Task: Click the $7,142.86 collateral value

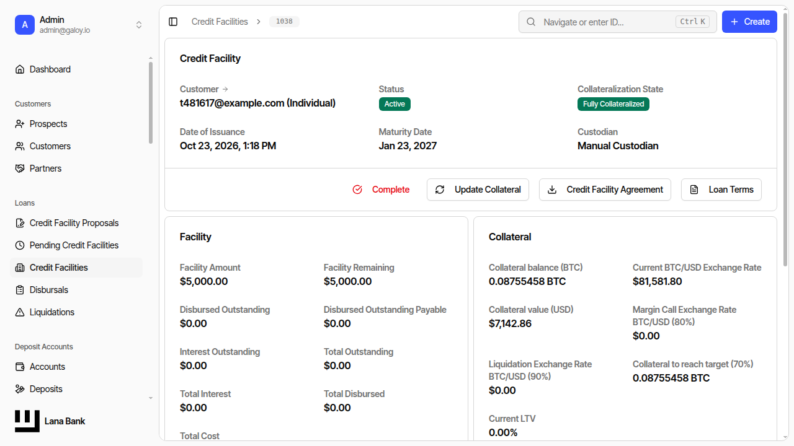Action: [x=510, y=323]
